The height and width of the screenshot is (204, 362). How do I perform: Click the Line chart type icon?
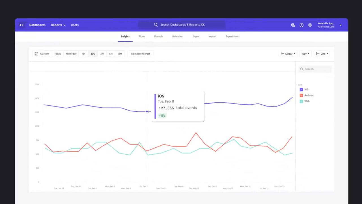[x=318, y=54]
